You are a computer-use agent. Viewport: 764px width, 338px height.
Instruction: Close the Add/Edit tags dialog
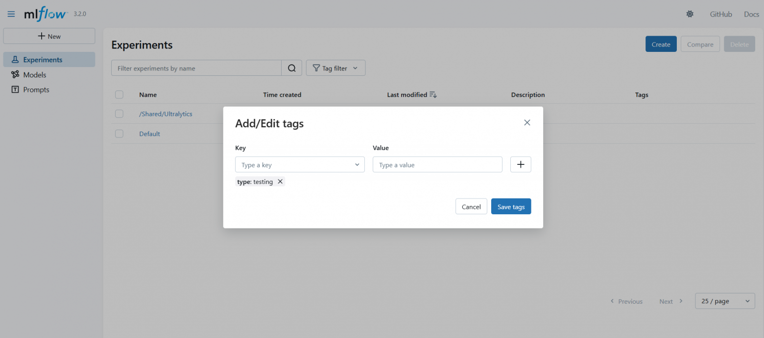[527, 123]
